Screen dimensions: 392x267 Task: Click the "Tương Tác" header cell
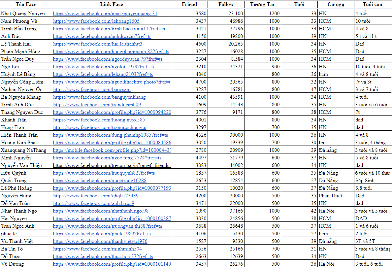pos(263,4)
